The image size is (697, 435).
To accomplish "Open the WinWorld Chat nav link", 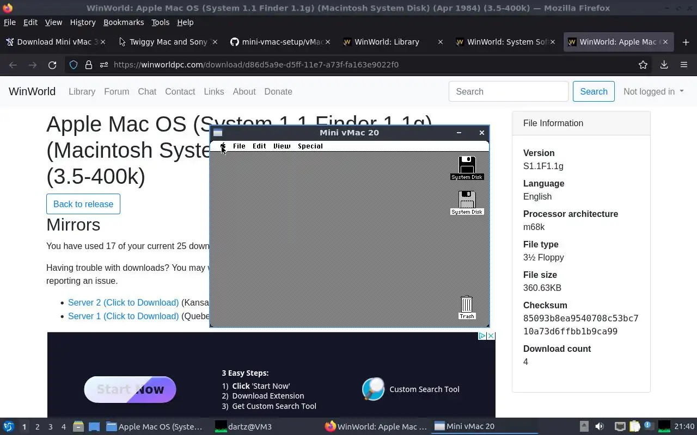I will (147, 91).
